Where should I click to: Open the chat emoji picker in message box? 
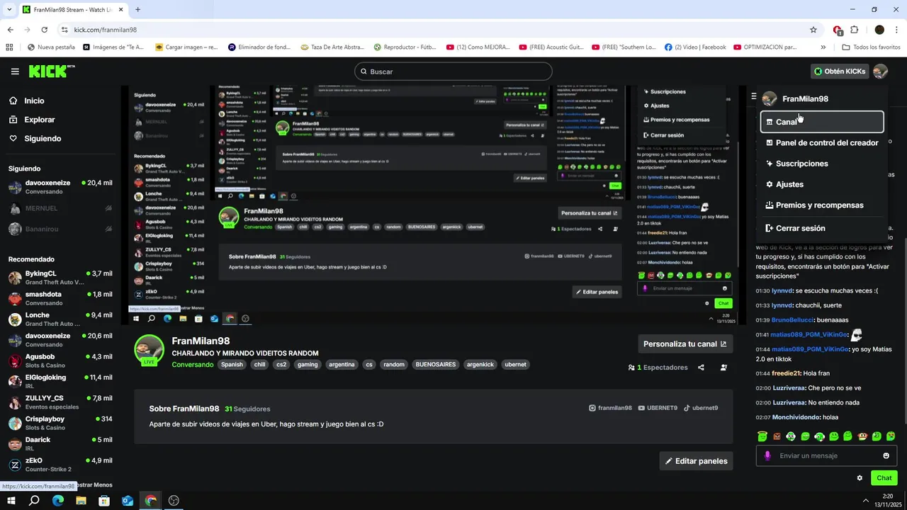[886, 455]
